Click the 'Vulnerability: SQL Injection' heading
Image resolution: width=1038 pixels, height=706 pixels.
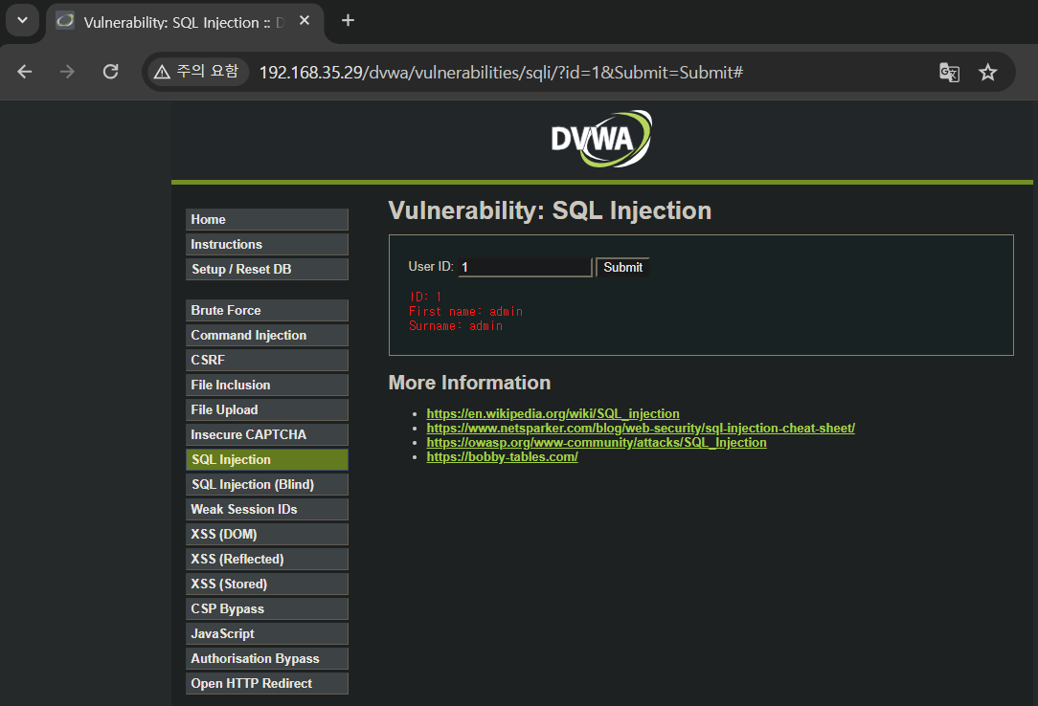(x=550, y=210)
